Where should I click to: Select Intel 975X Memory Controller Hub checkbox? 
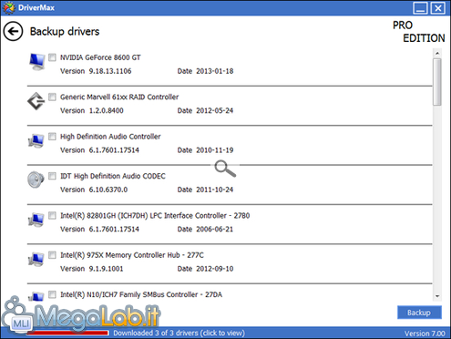[x=52, y=254]
